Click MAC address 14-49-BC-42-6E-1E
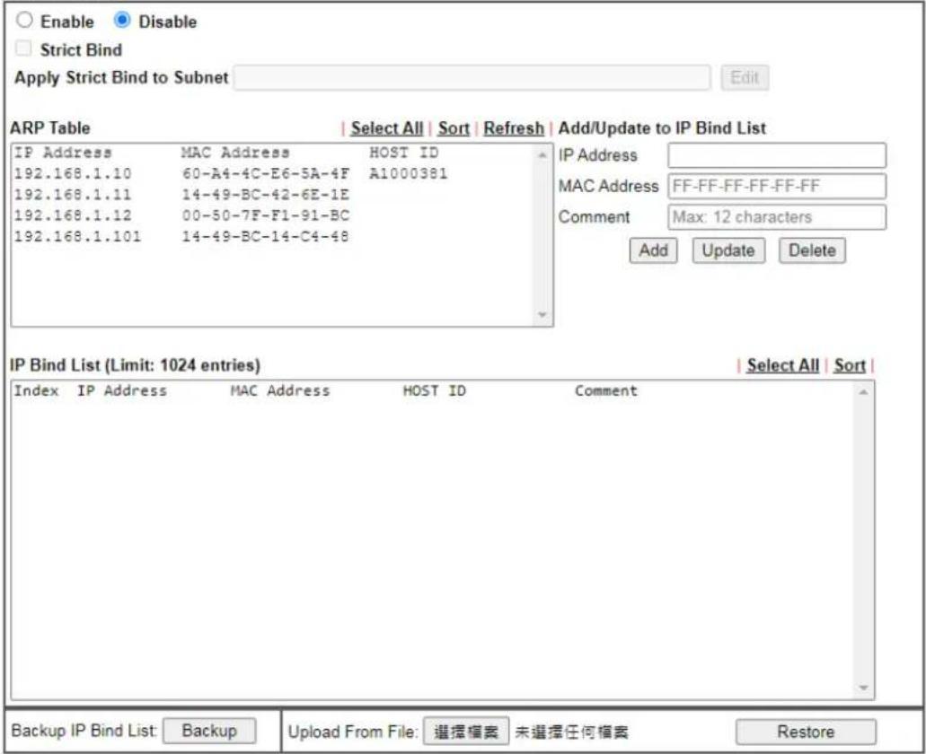 pos(266,195)
